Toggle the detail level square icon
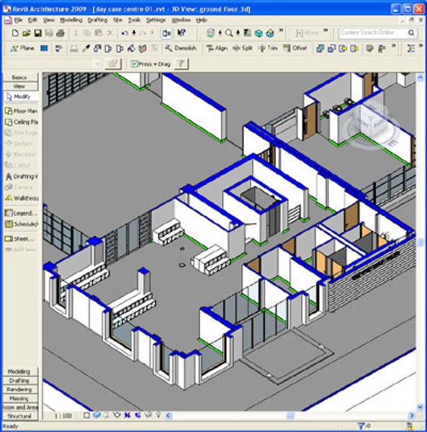Image resolution: width=427 pixels, height=432 pixels. [x=86, y=415]
